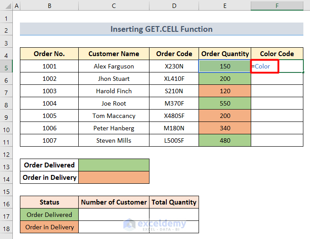The width and height of the screenshot is (310, 239).
Task: Click the 'Total Quantity' header cell
Action: (174, 202)
